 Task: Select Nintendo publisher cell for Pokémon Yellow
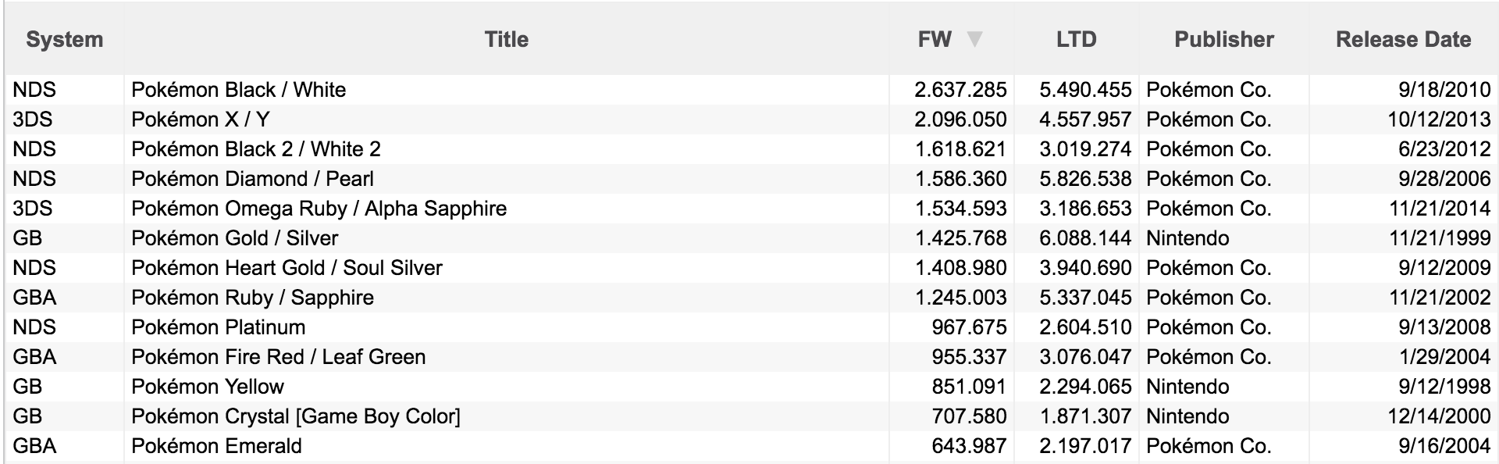[1223, 387]
